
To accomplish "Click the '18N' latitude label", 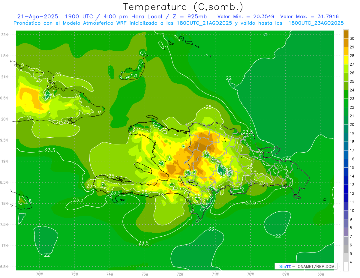I will [x=4, y=203].
